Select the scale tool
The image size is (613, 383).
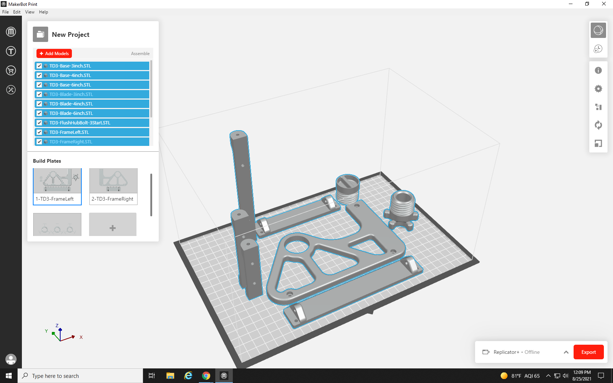point(598,143)
